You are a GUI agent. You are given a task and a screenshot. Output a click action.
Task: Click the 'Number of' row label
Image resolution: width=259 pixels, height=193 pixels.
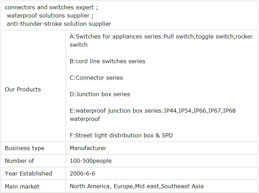click(20, 161)
